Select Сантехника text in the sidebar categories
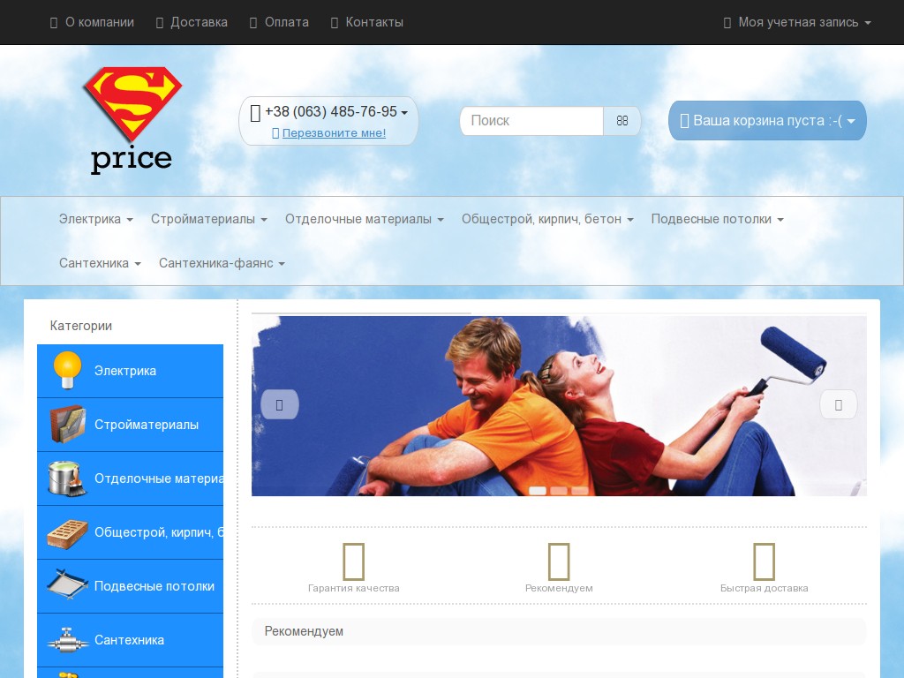Image resolution: width=904 pixels, height=678 pixels. click(x=129, y=640)
